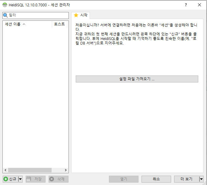Click the 저장 (Save) button
The height and width of the screenshot is (185, 207).
(36, 179)
